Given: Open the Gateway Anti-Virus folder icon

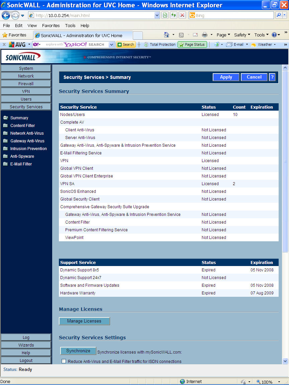Looking at the screenshot, I should pyautogui.click(x=5, y=141).
